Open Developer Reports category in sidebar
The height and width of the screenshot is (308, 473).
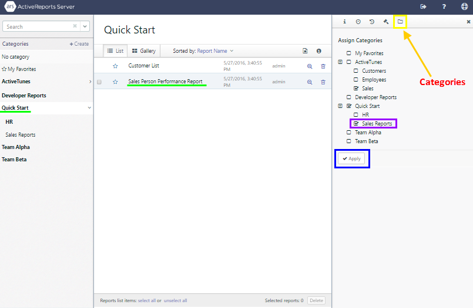(24, 96)
